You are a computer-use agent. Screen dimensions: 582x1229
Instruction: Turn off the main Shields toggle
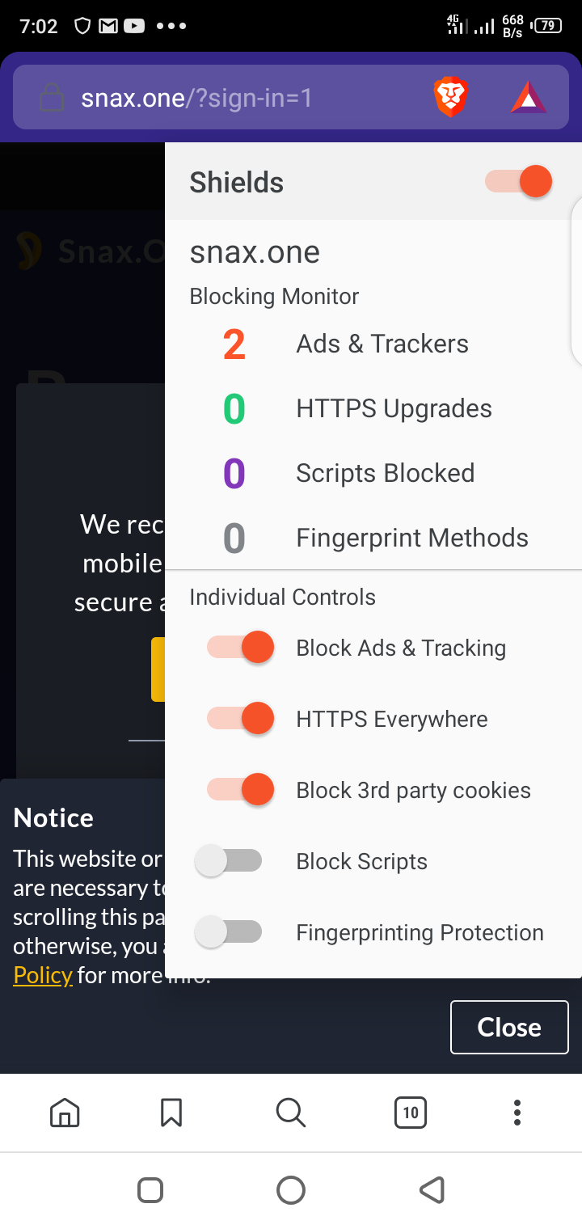point(518,181)
